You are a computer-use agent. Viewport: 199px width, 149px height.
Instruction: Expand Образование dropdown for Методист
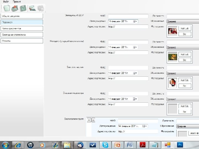[x=183, y=47]
